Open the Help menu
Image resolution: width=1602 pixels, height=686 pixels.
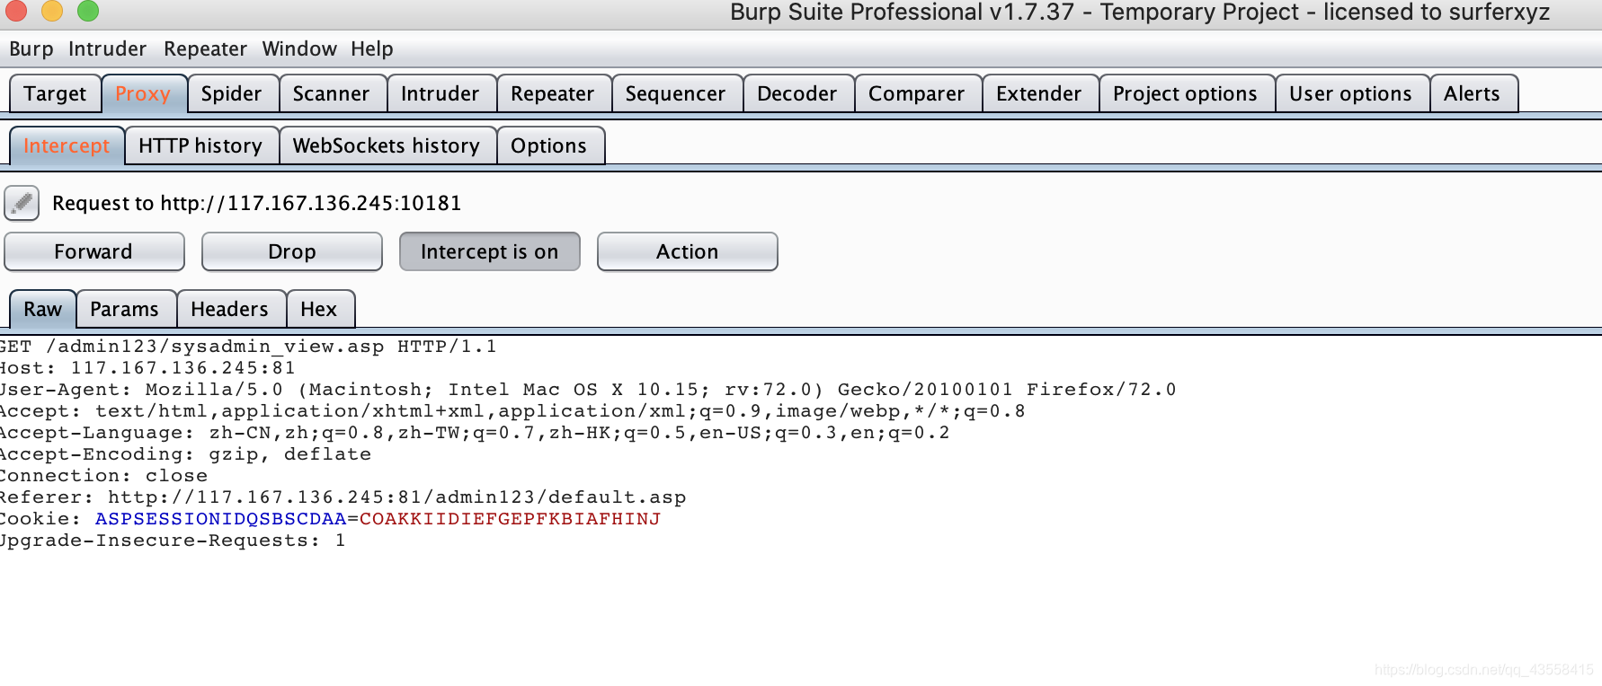click(372, 48)
